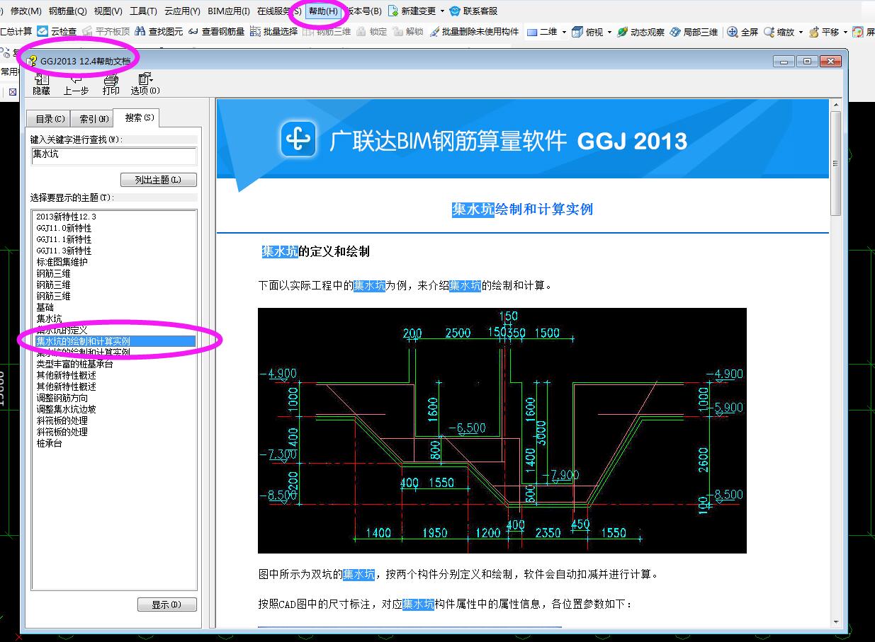Switch to 索引(N) tab

pos(94,119)
